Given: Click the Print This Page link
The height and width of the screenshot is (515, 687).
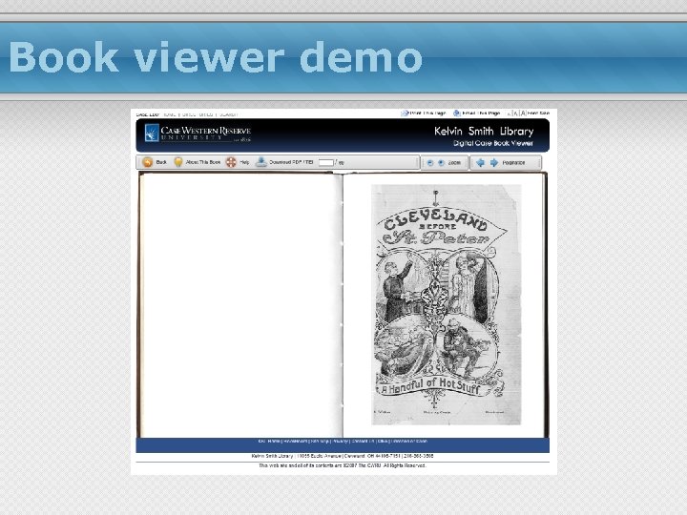Looking at the screenshot, I should click(427, 113).
